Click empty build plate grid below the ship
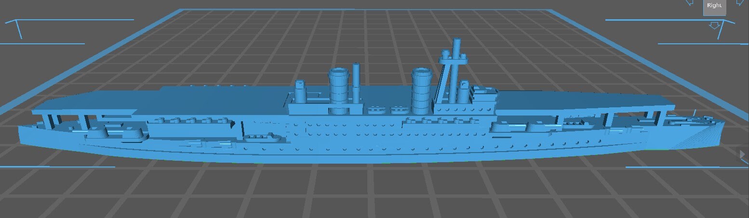749x218 pixels. point(366,192)
